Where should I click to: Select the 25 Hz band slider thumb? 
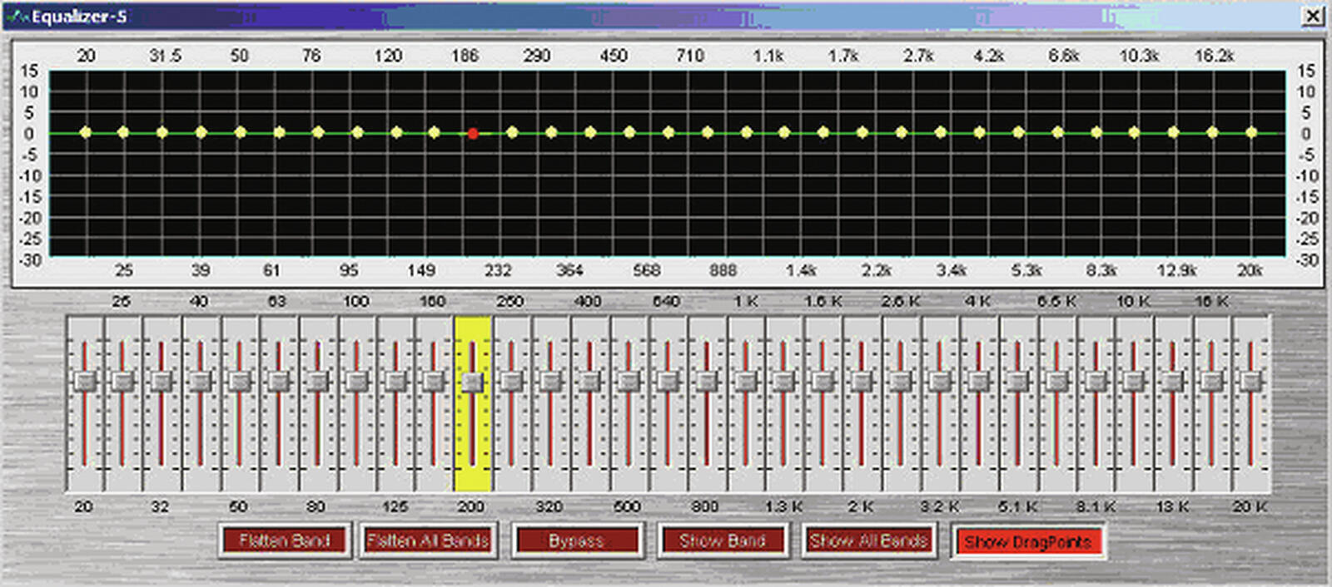click(122, 382)
